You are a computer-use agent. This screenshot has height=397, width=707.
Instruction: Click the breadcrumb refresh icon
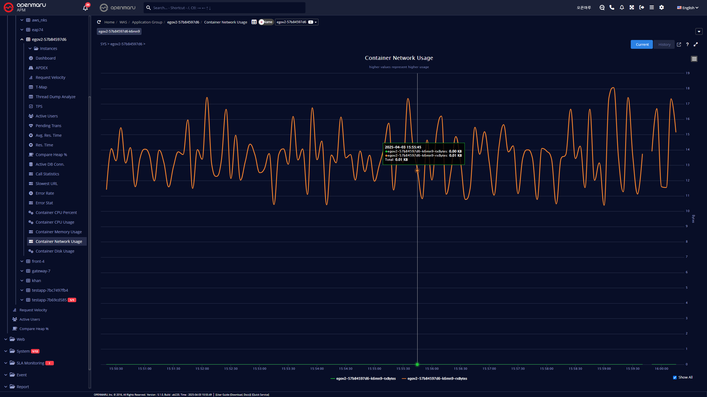[x=99, y=22]
